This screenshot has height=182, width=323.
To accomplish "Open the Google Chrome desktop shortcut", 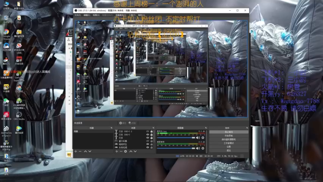I will 6,34.
